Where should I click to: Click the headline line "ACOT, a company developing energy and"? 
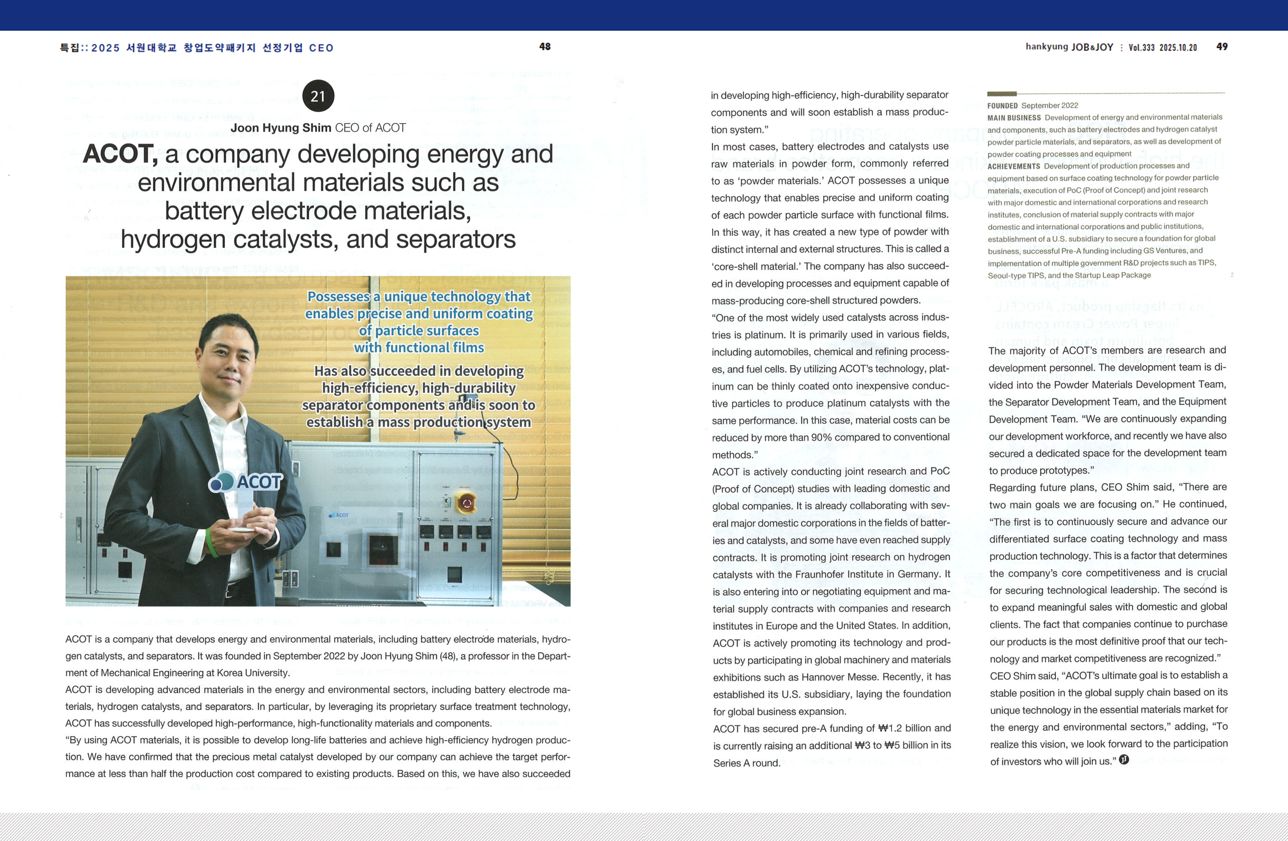(318, 154)
